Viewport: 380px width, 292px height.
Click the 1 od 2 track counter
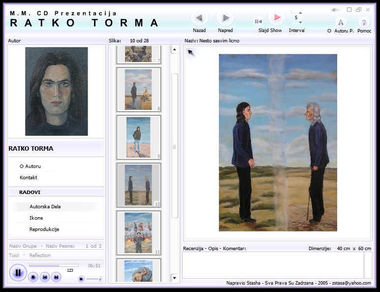[94, 246]
